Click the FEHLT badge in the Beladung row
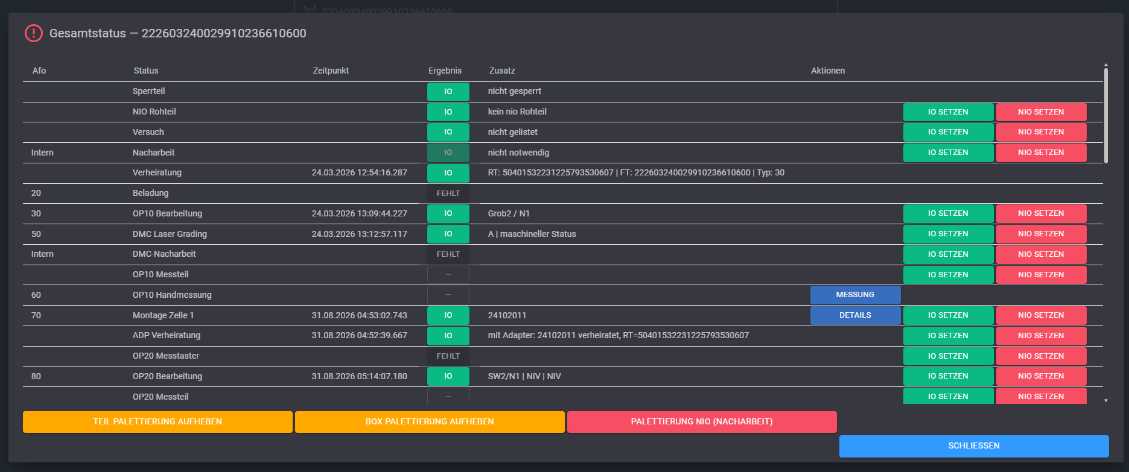The height and width of the screenshot is (472, 1129). coord(448,194)
